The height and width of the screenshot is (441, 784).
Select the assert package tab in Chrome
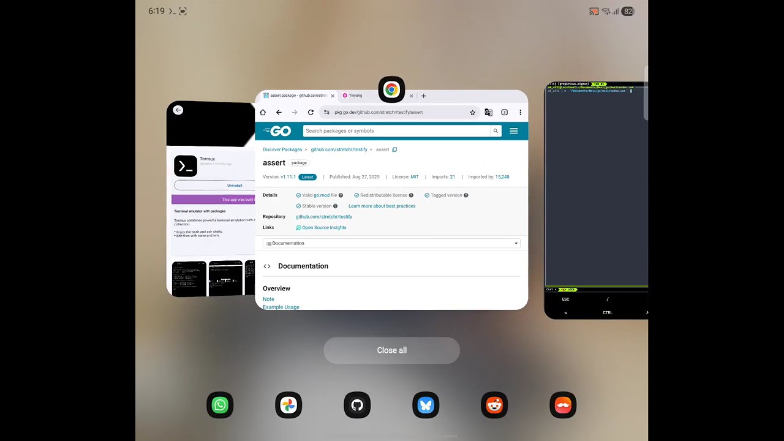[x=297, y=96]
